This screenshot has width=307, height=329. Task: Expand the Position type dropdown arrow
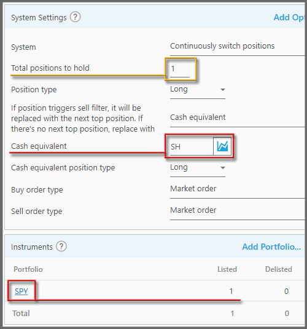pos(223,90)
